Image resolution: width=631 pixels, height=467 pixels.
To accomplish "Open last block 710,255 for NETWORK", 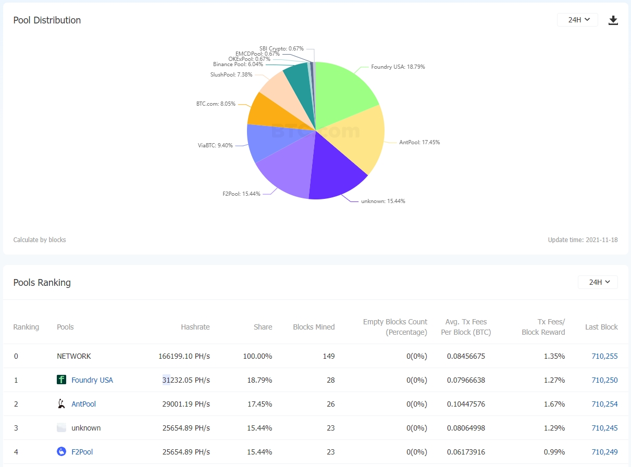I will point(604,356).
